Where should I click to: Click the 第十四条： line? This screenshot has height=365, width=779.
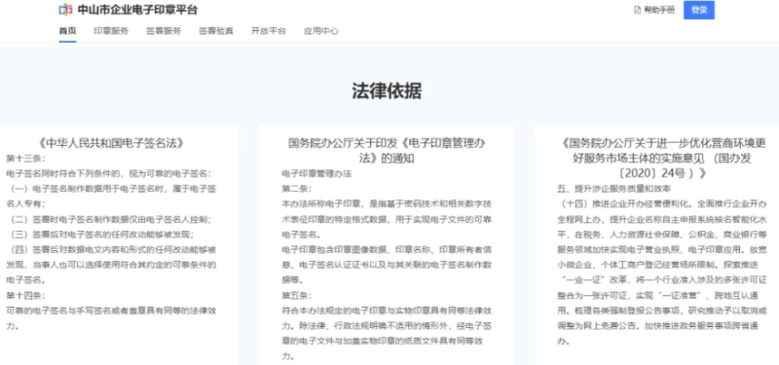26,295
